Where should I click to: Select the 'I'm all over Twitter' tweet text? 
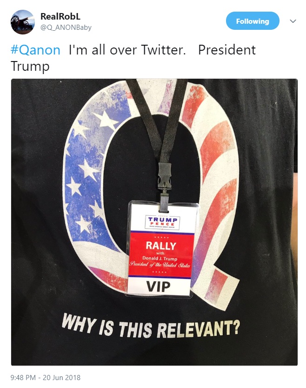pos(127,50)
